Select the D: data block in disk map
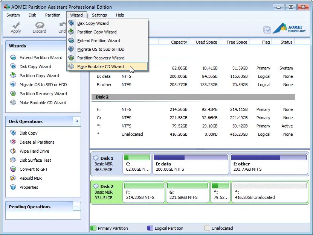The image size is (313, 235). [191, 164]
